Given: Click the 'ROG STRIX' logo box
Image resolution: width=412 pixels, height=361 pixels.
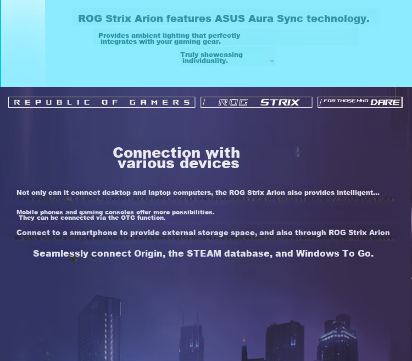Looking at the screenshot, I should pos(256,102).
